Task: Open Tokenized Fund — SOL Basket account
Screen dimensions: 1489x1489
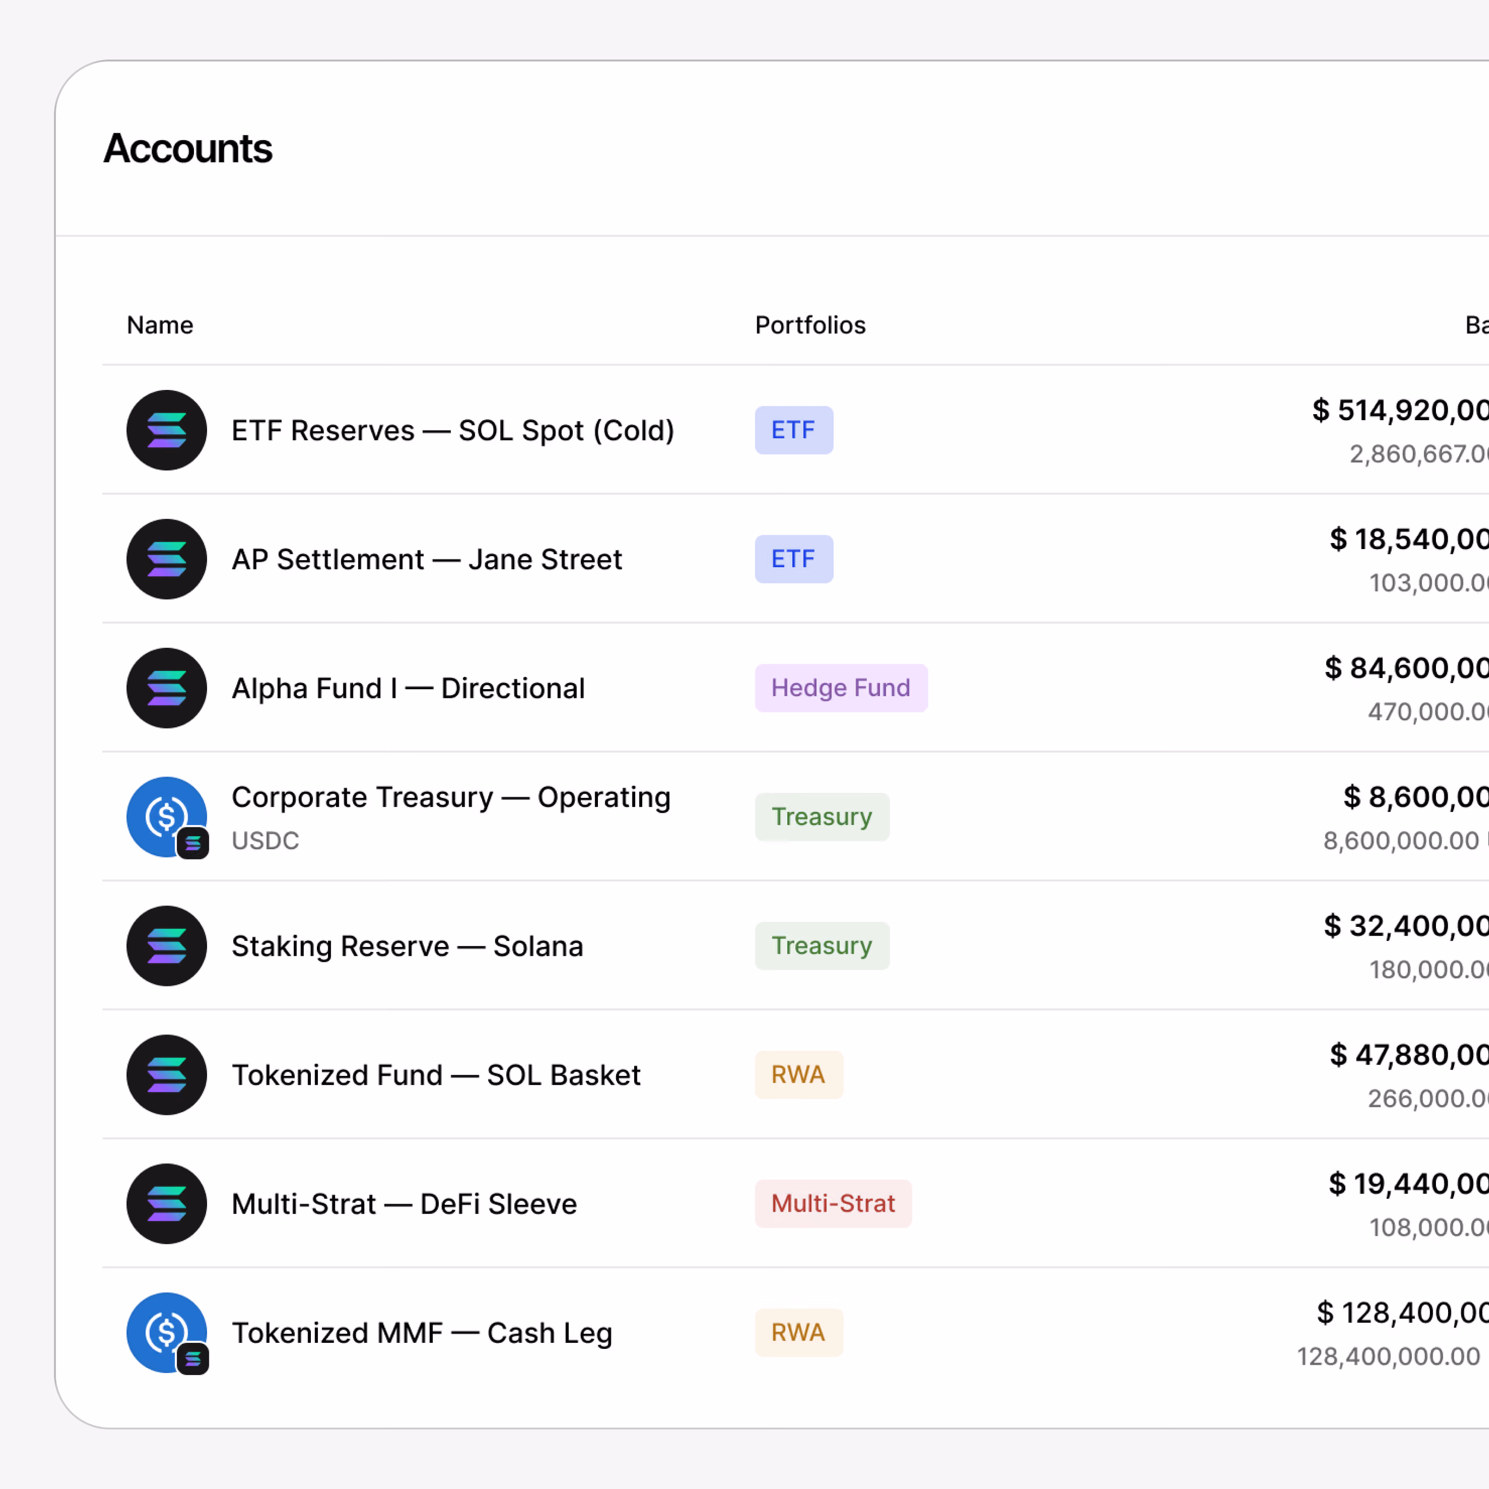Action: 436,1074
